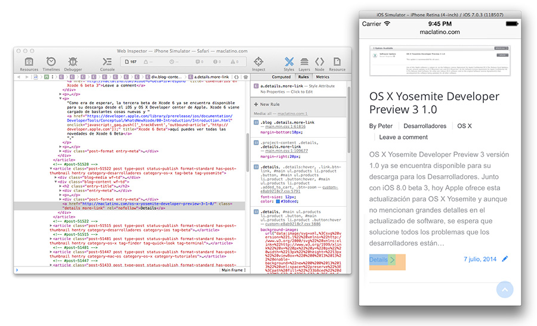Click the load time clock indicator in dashboard

[174, 62]
